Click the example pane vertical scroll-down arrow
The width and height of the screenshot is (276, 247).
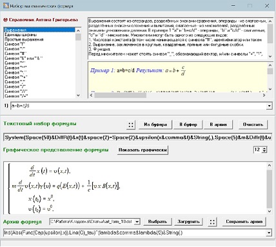270,89
